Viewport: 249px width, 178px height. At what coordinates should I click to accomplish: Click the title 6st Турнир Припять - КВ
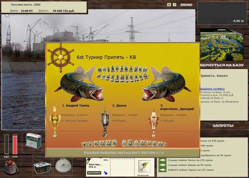tap(106, 57)
